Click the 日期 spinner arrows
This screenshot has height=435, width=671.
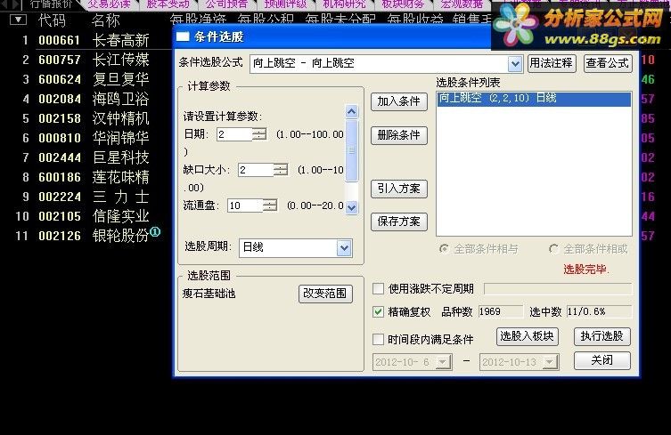tap(259, 134)
